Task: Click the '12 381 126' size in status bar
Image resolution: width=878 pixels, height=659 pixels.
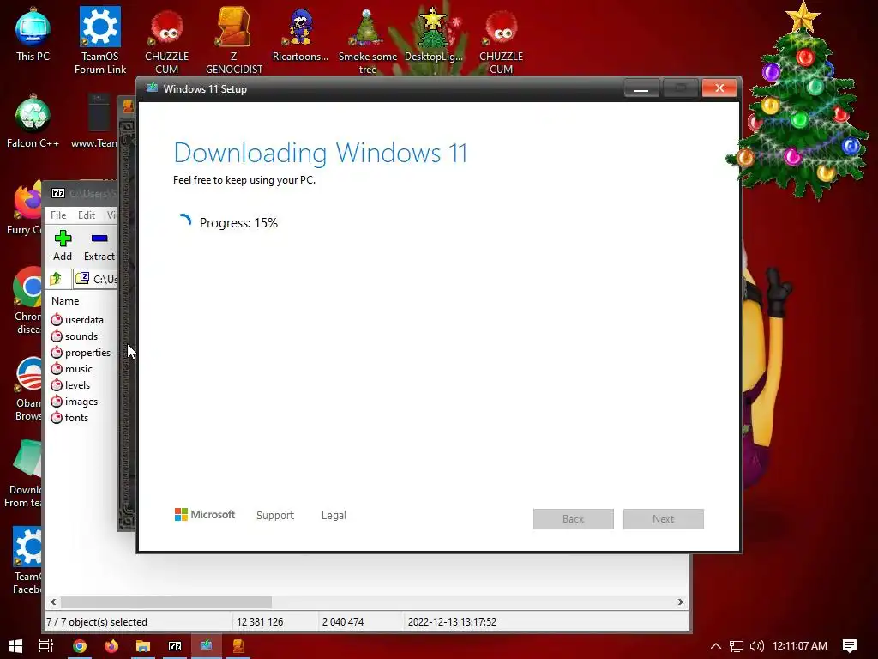Action: point(260,622)
